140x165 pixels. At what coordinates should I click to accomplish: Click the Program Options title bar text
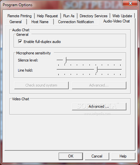click(x=17, y=5)
